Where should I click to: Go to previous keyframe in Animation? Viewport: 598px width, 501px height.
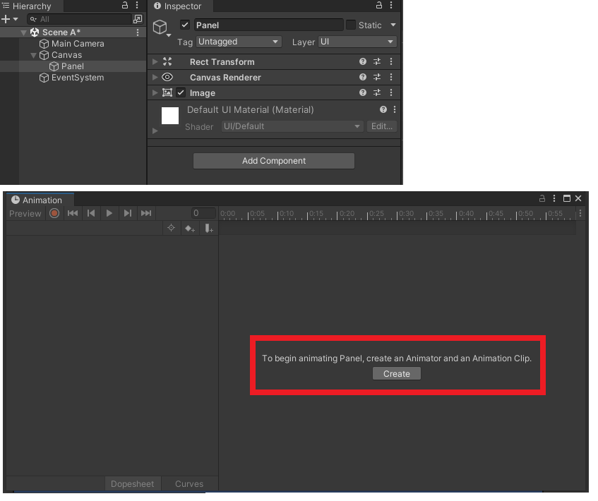[x=91, y=213]
